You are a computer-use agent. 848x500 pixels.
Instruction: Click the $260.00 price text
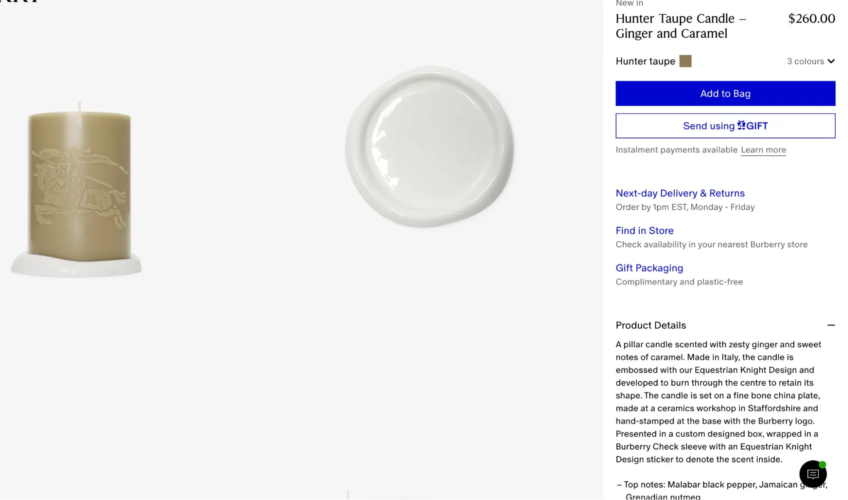pos(811,18)
